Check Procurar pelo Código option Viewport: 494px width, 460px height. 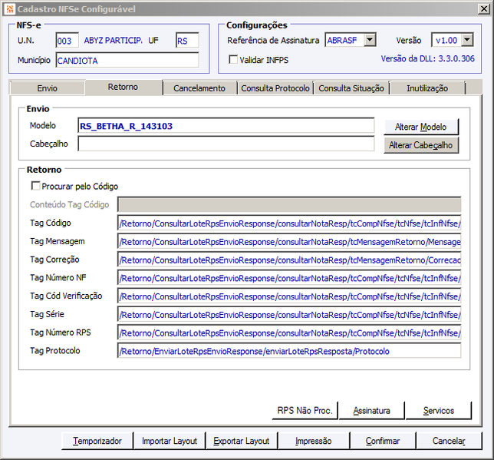click(x=35, y=186)
